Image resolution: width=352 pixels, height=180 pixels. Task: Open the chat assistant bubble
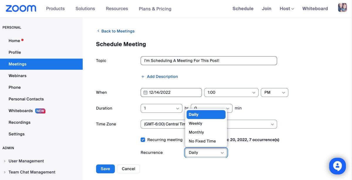[x=337, y=166]
